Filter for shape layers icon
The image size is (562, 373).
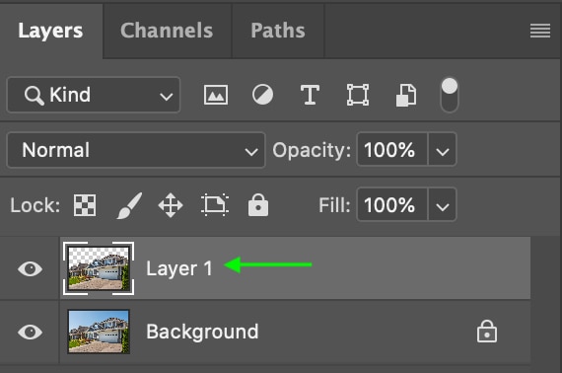(358, 95)
